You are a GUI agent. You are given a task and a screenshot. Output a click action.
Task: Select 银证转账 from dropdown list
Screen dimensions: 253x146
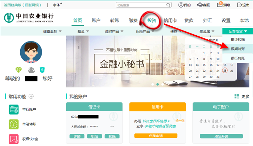[x=238, y=39]
